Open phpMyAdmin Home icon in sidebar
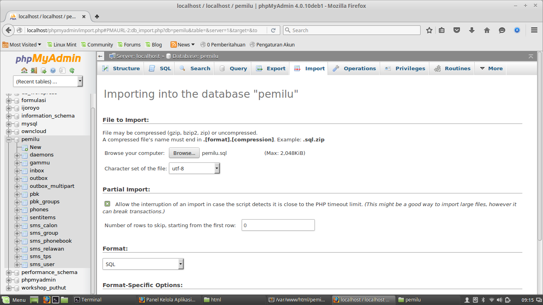Viewport: 543px width, 305px height. click(x=24, y=71)
